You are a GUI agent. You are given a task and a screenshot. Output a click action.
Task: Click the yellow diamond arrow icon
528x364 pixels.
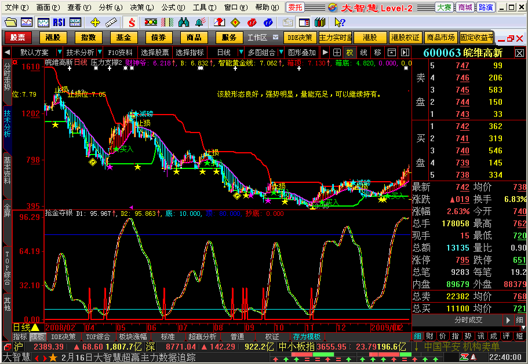pyautogui.click(x=235, y=23)
